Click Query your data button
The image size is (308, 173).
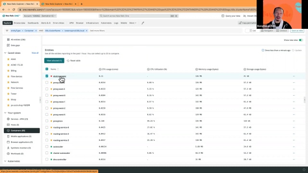(x=231, y=16)
